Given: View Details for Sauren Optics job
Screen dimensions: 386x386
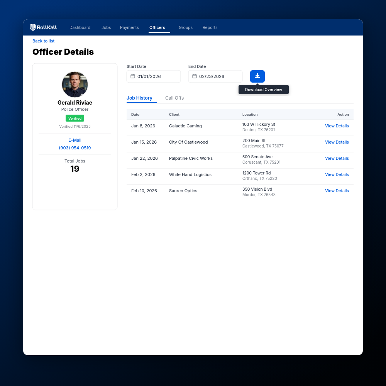Looking at the screenshot, I should 337,191.
